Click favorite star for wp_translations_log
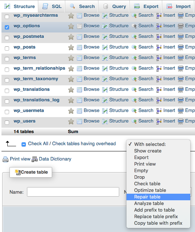 71,100
